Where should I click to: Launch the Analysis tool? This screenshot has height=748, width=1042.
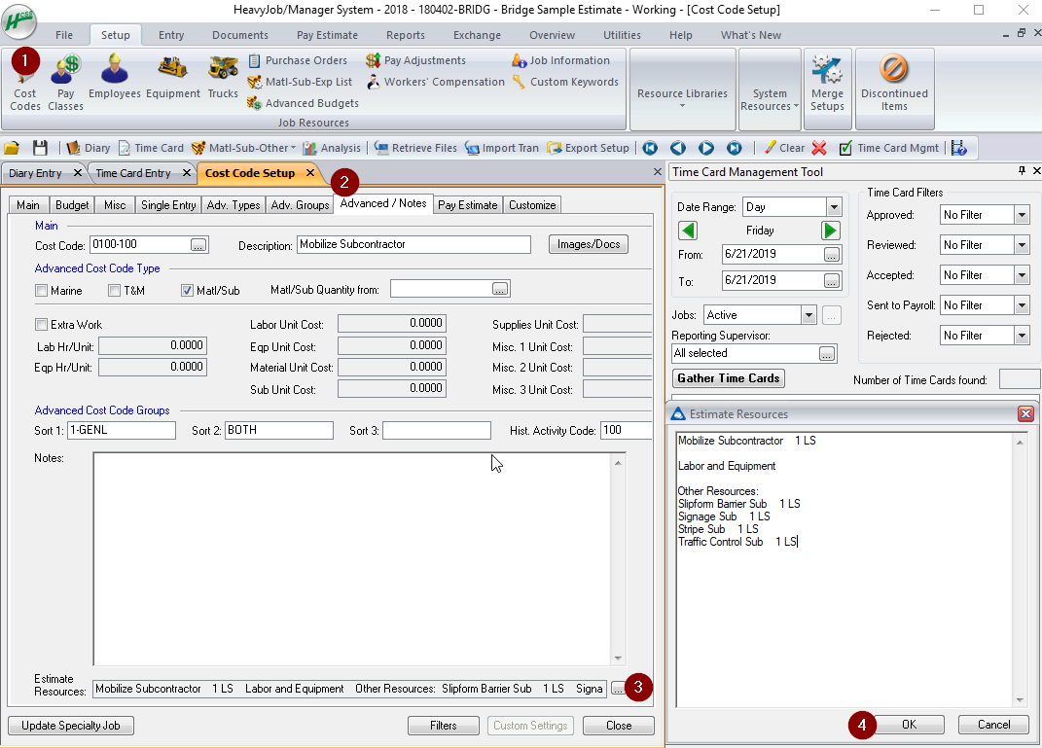click(333, 147)
